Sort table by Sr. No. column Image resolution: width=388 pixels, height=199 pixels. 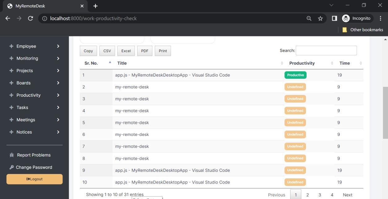tap(96, 63)
